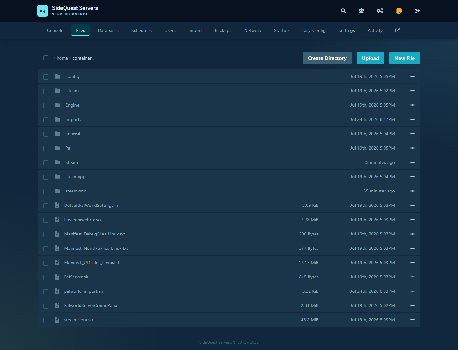Viewport: 458px width, 350px height.
Task: Click folder icon for .steam
Action: [58, 91]
